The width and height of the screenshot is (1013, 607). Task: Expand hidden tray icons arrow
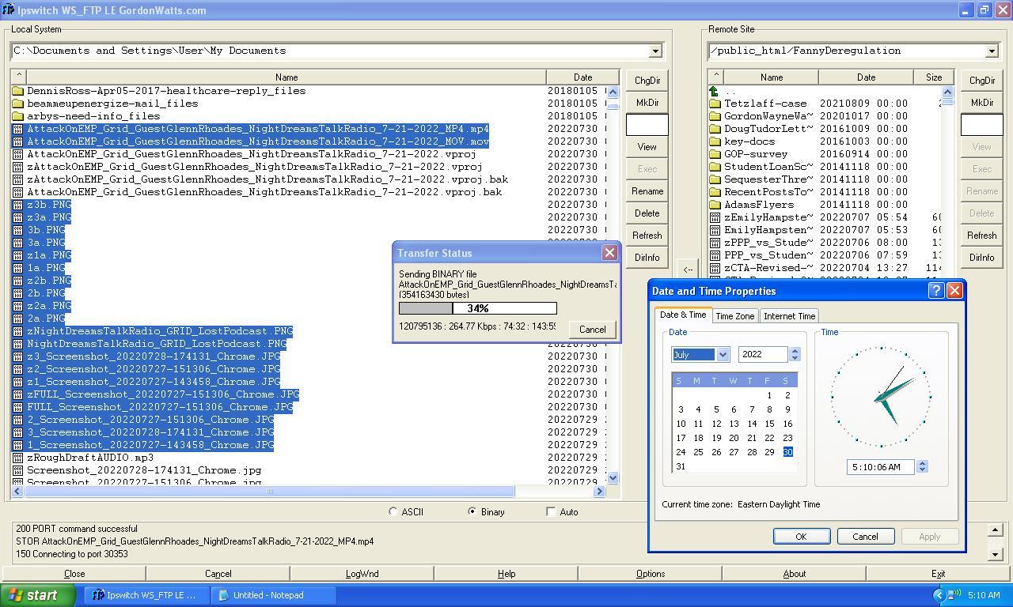(939, 595)
